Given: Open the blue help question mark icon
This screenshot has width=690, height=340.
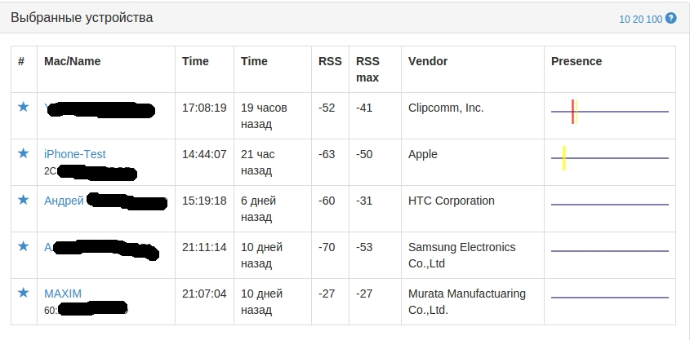Looking at the screenshot, I should tap(671, 17).
